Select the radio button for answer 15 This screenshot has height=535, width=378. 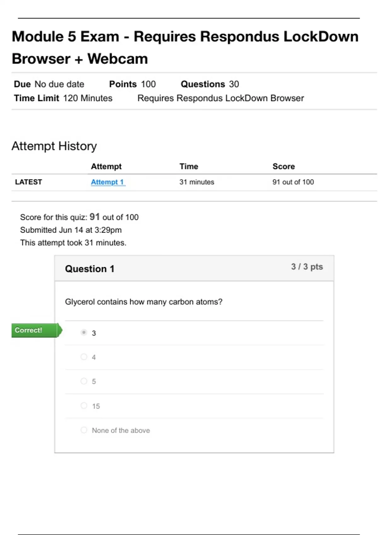84,406
